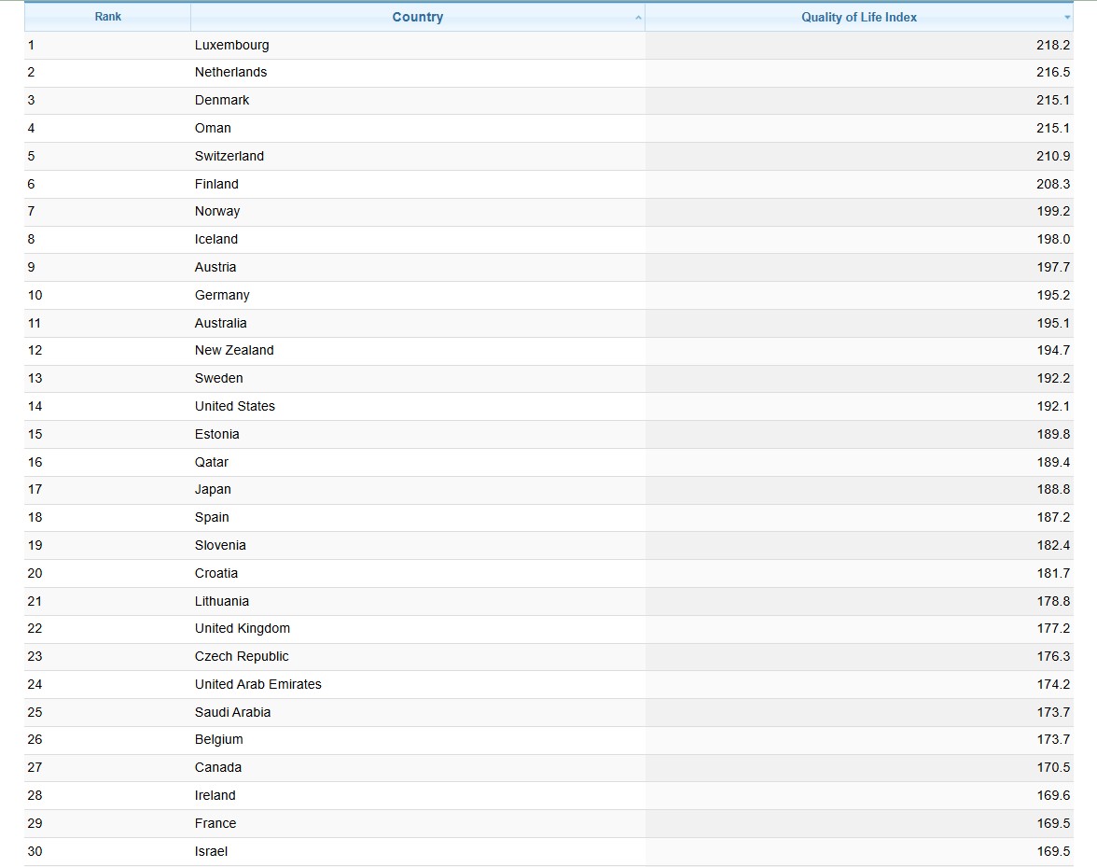Select Japan's index value 188.8

[x=1053, y=489]
